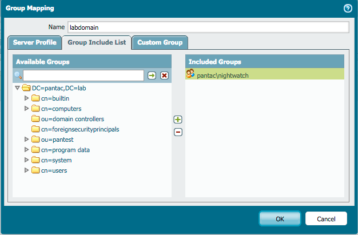Click the green plus add-group icon
The image size is (358, 235).
(x=178, y=120)
